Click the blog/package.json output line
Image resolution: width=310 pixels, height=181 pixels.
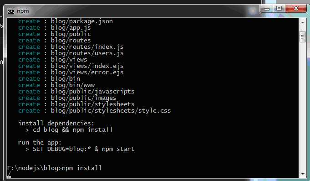pyautogui.click(x=66, y=21)
